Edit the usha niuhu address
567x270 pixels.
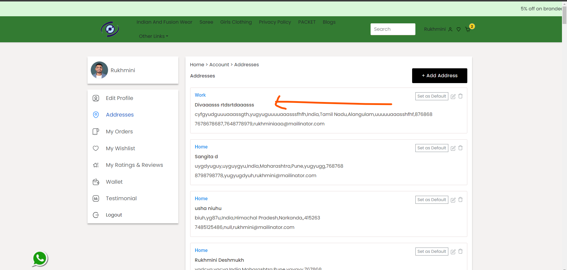pos(453,200)
